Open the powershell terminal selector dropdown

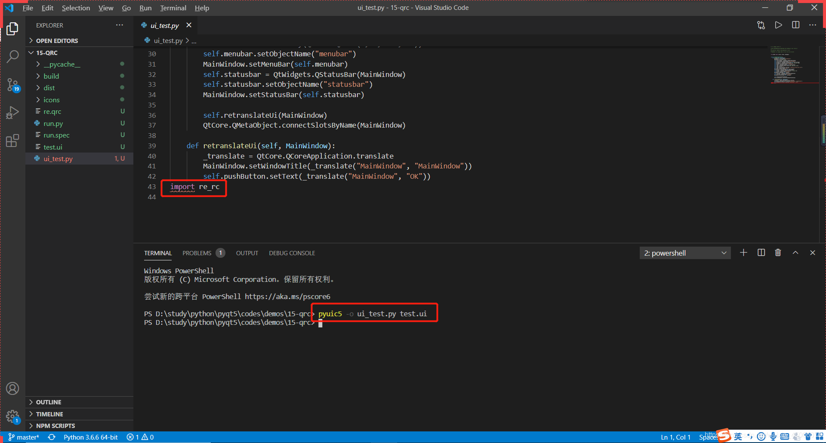tap(685, 253)
